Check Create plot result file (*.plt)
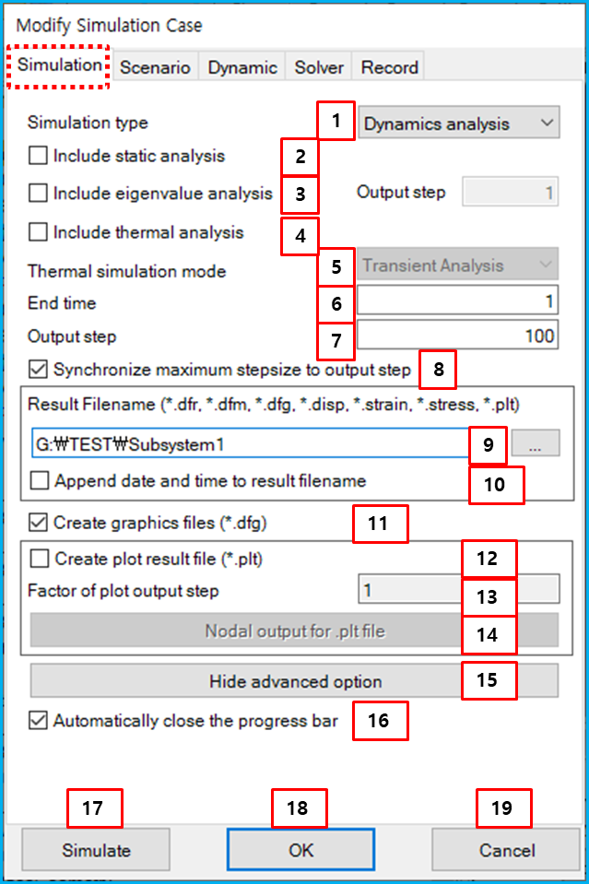The image size is (589, 884). point(39,559)
